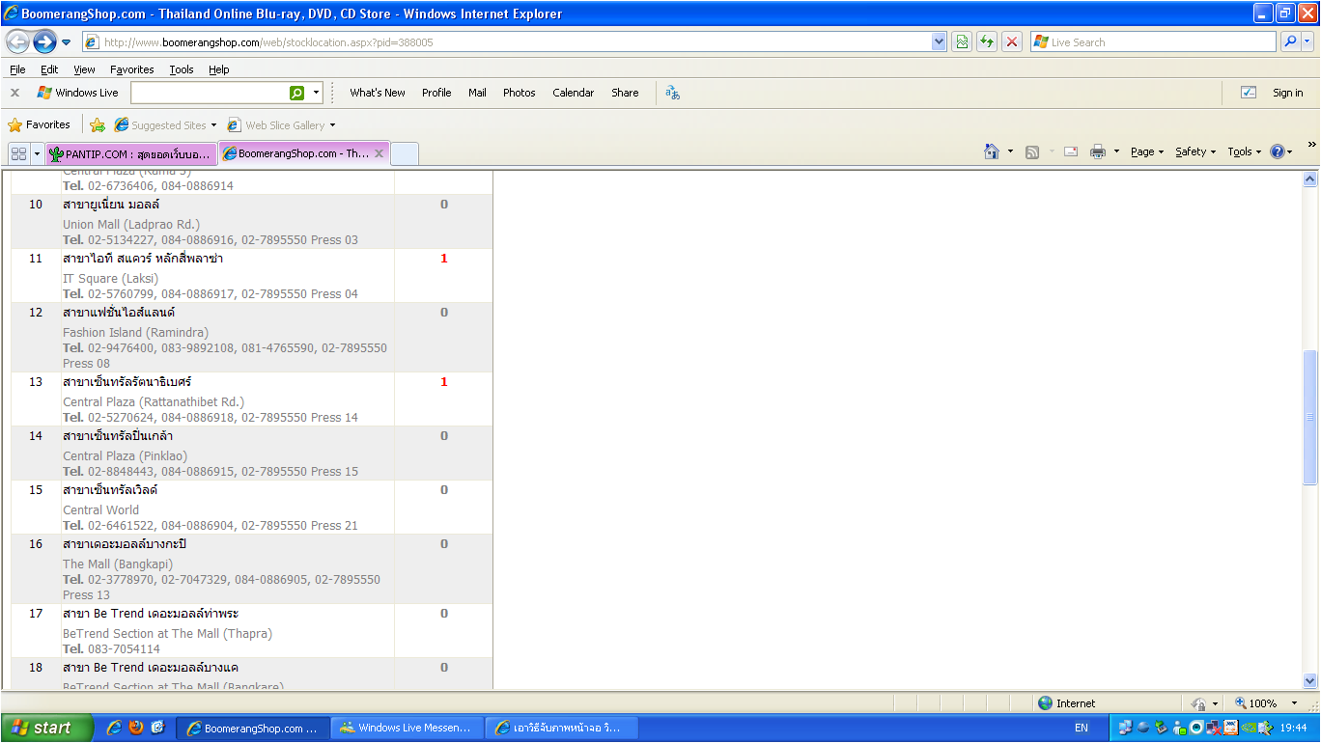Click the Read Mail icon

click(1071, 151)
